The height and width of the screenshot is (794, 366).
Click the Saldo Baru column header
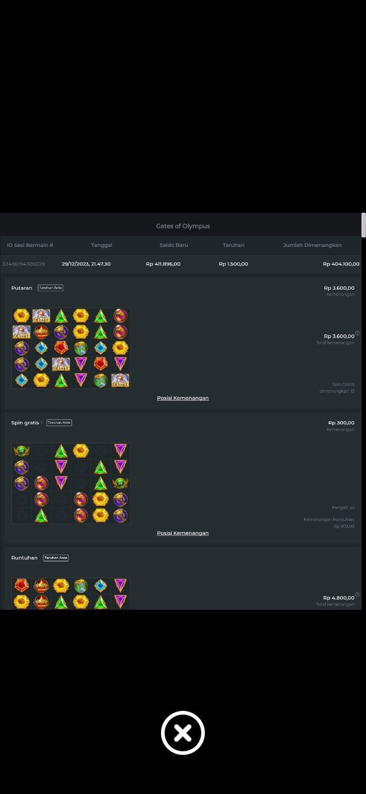173,245
